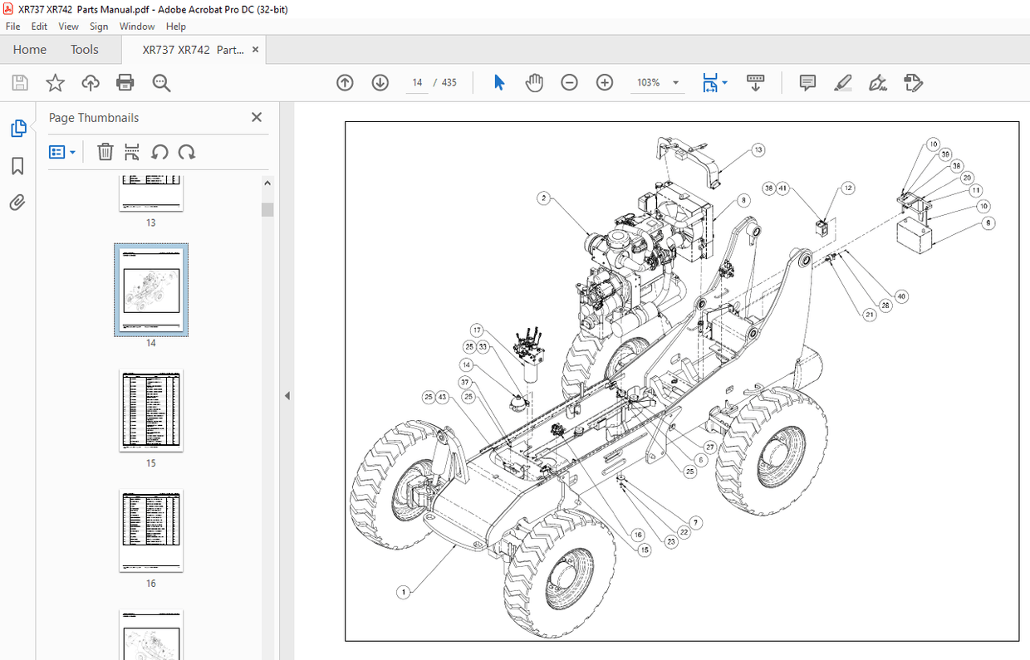Viewport: 1030px width, 660px height.
Task: Open the Bookmarks panel
Action: pyautogui.click(x=17, y=165)
